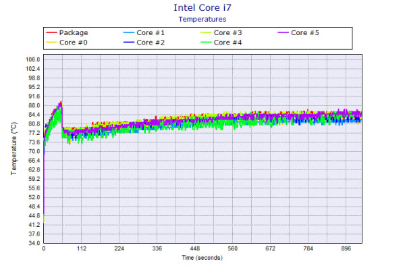
Task: Click the 34.0 value on temperature axis
Action: [34, 243]
